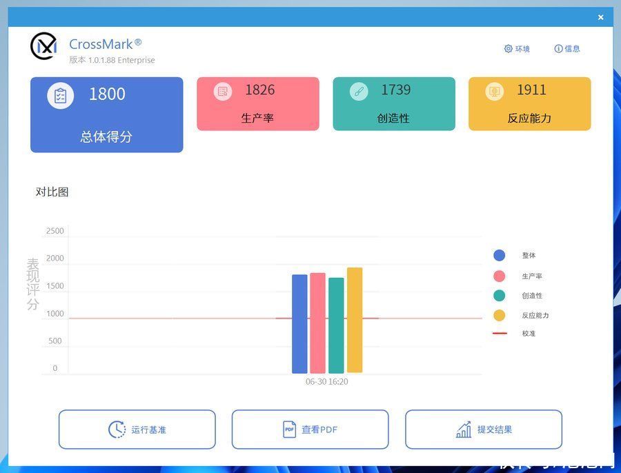Select the 创造性 1739 card
The width and height of the screenshot is (621, 473).
click(394, 103)
